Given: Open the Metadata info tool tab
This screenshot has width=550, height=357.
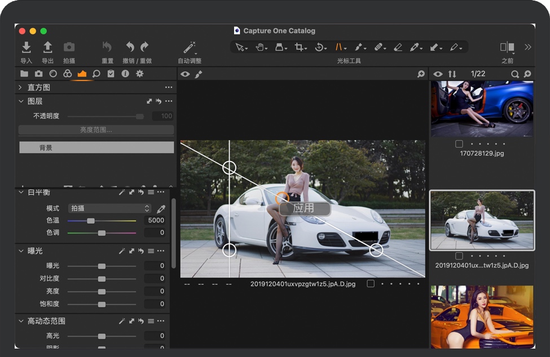Looking at the screenshot, I should 125,74.
